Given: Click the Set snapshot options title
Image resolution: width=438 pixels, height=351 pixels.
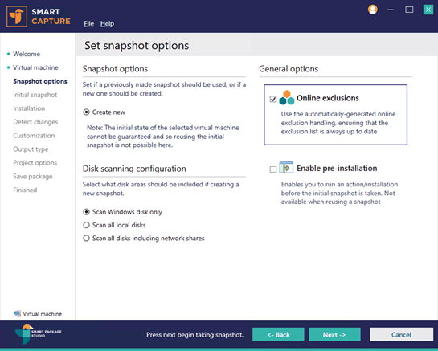Looking at the screenshot, I should (137, 46).
